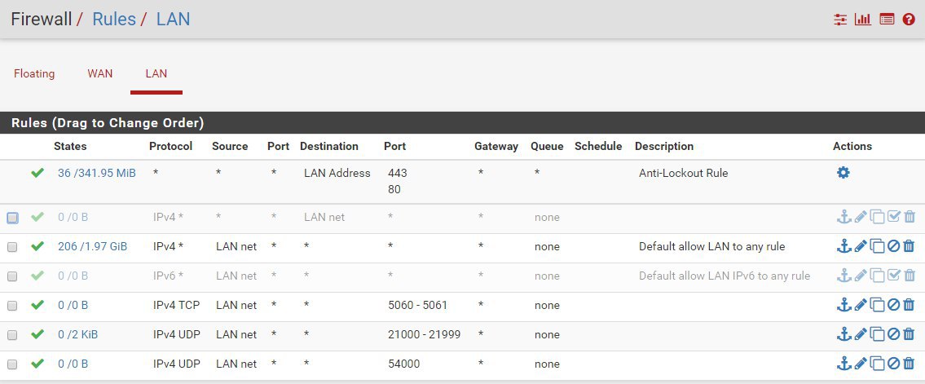The image size is (925, 384).
Task: Click the LAN breadcrumb link
Action: point(173,19)
